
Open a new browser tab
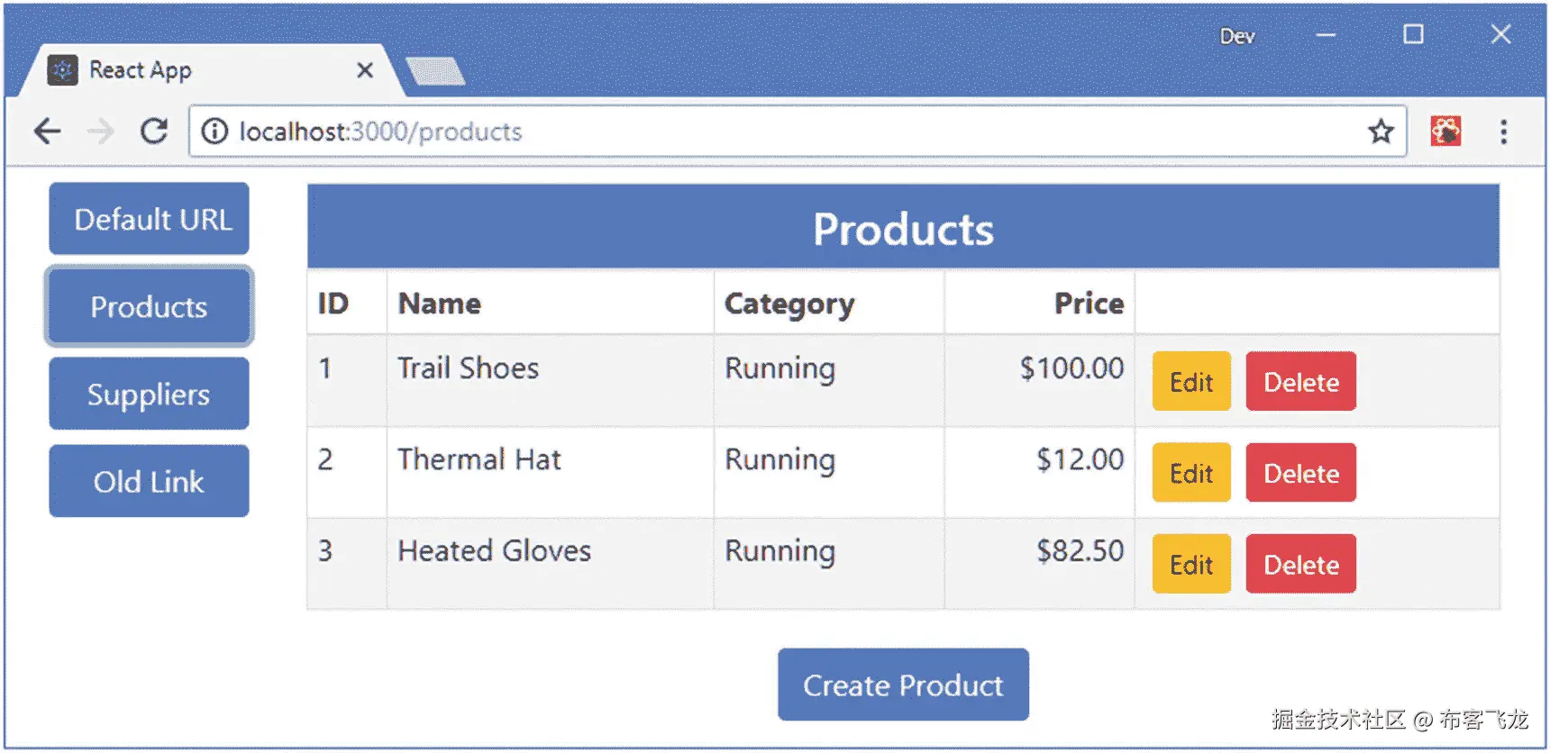pyautogui.click(x=435, y=71)
